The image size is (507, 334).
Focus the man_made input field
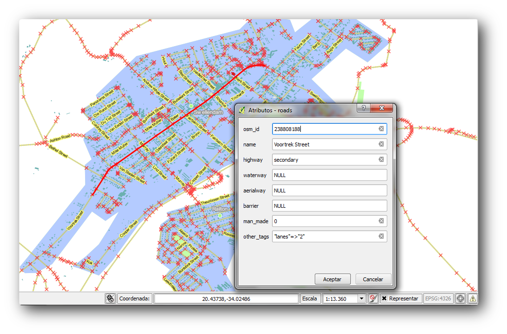pyautogui.click(x=329, y=221)
